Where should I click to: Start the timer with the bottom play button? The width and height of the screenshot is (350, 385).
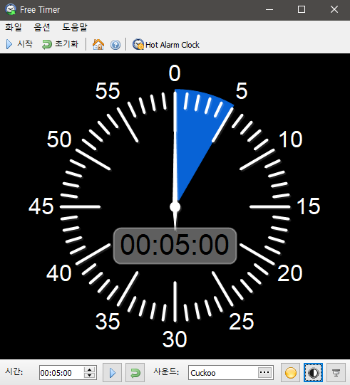[112, 373]
